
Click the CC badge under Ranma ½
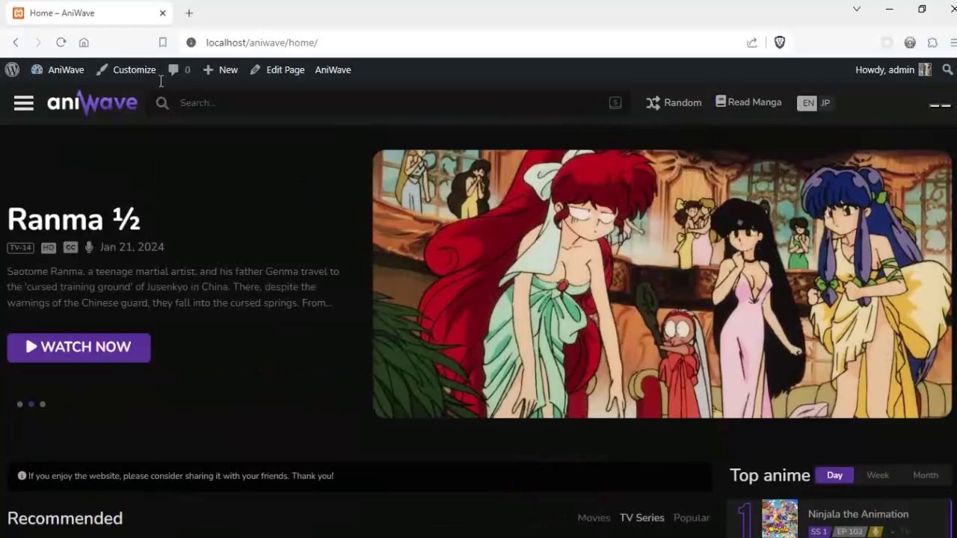coord(70,247)
